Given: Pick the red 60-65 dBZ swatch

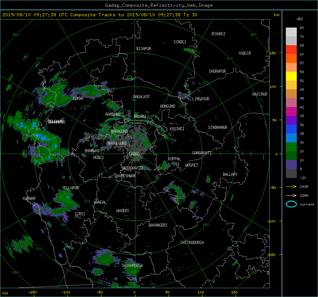Looking at the screenshot, I should tap(291, 50).
